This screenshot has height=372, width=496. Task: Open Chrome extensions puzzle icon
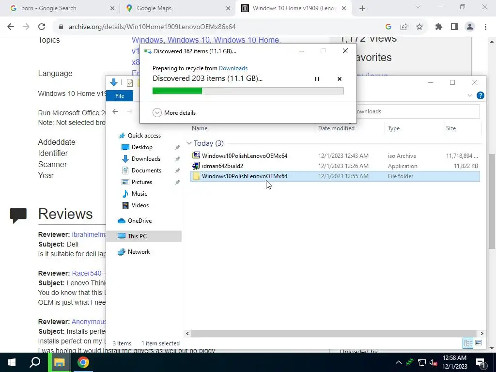click(439, 27)
